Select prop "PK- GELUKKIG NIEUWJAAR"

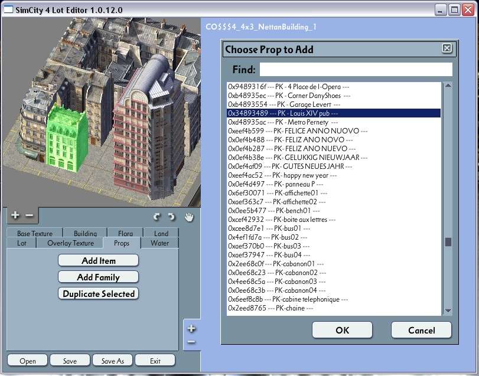[334, 158]
